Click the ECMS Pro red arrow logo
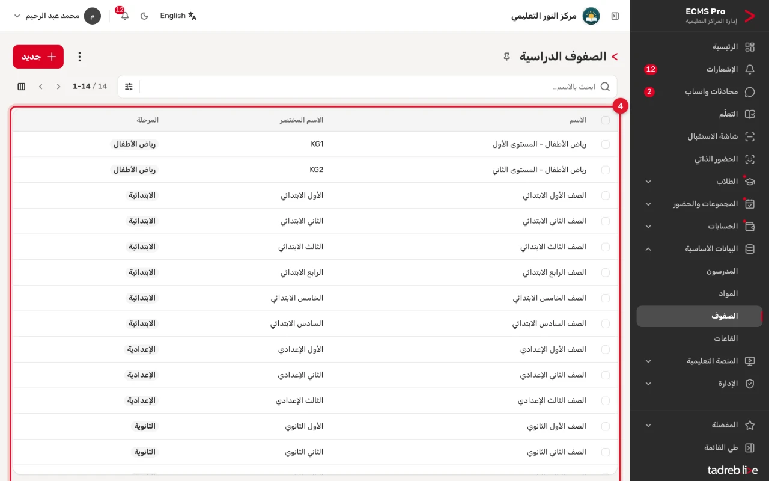769x481 pixels. 749,16
